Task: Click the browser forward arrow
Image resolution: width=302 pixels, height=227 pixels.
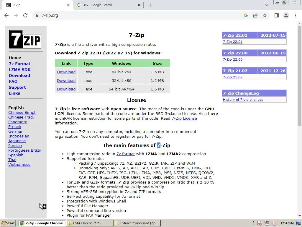Action: (x=16, y=15)
